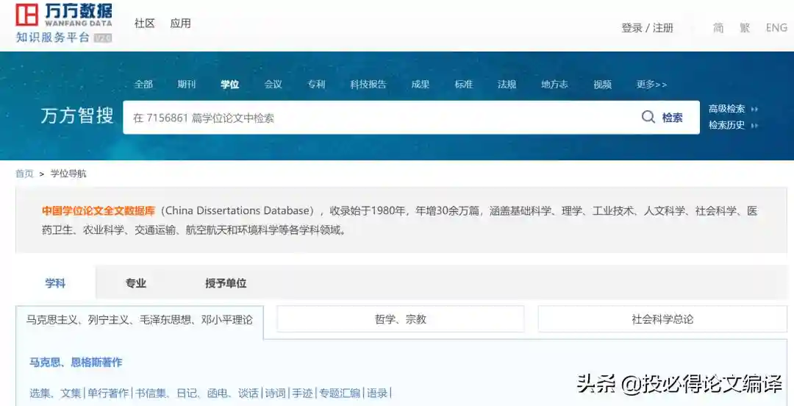Switch to traditional Chinese (繁)
Screen dimensions: 794x406
click(745, 28)
